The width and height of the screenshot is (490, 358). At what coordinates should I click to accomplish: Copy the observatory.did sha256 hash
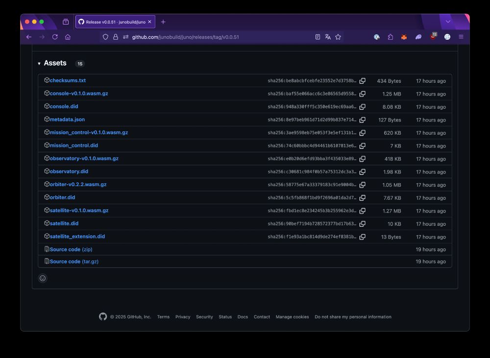click(x=362, y=172)
